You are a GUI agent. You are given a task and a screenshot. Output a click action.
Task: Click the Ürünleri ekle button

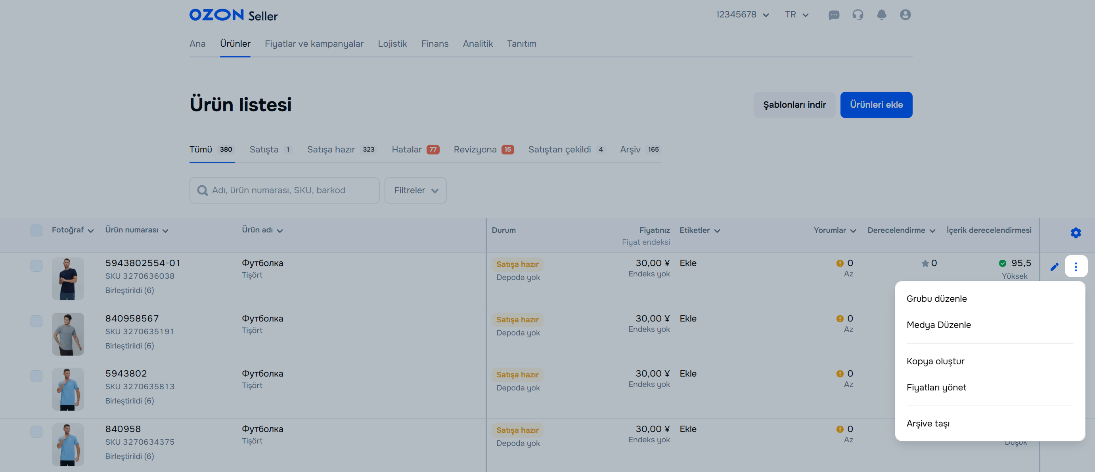[876, 105]
